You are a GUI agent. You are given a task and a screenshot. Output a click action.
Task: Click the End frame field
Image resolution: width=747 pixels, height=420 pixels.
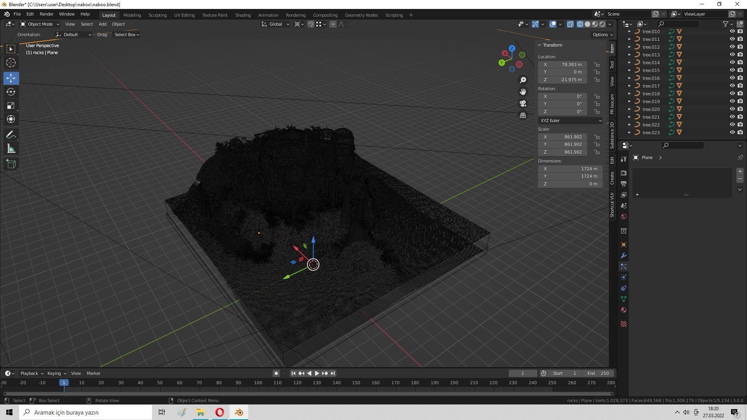[x=598, y=373]
